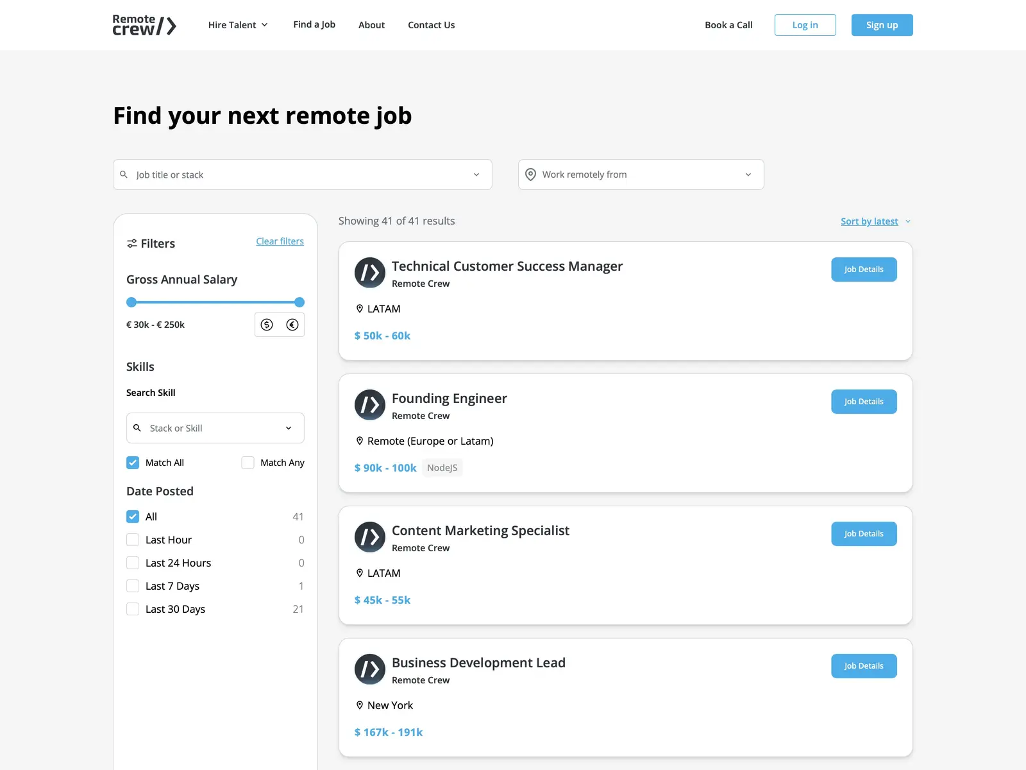
Task: Check the Last 30 Days filter
Action: coord(133,609)
